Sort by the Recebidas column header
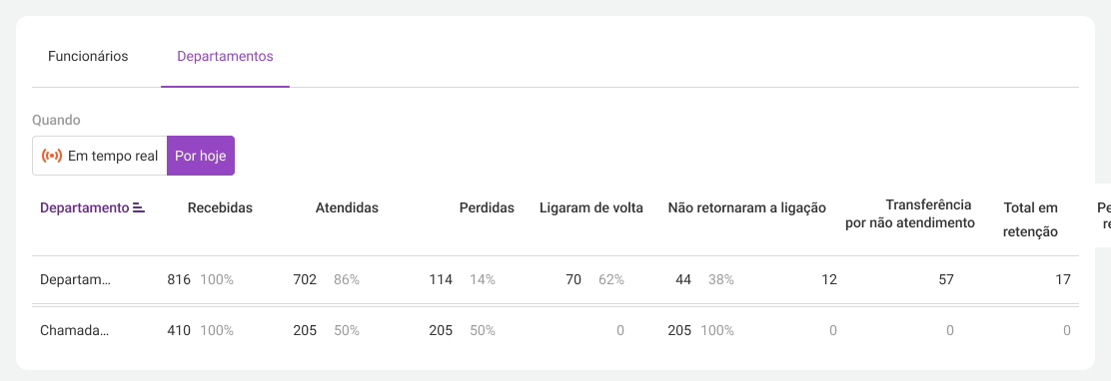This screenshot has width=1111, height=381. (220, 207)
